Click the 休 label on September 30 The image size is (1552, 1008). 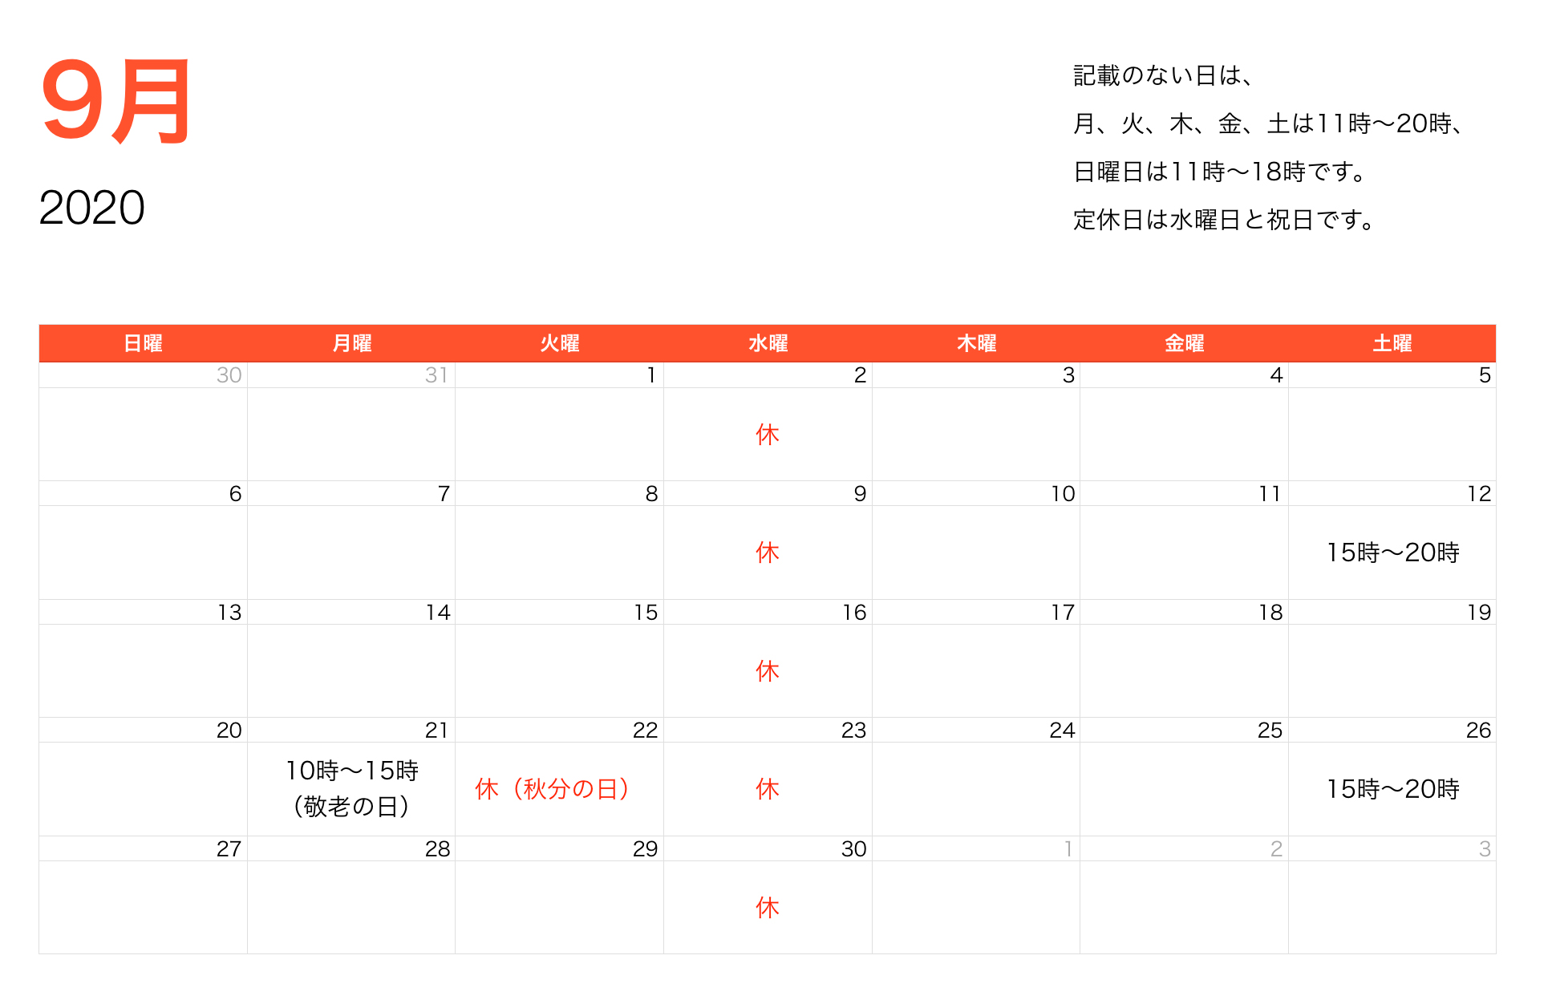pyautogui.click(x=767, y=907)
